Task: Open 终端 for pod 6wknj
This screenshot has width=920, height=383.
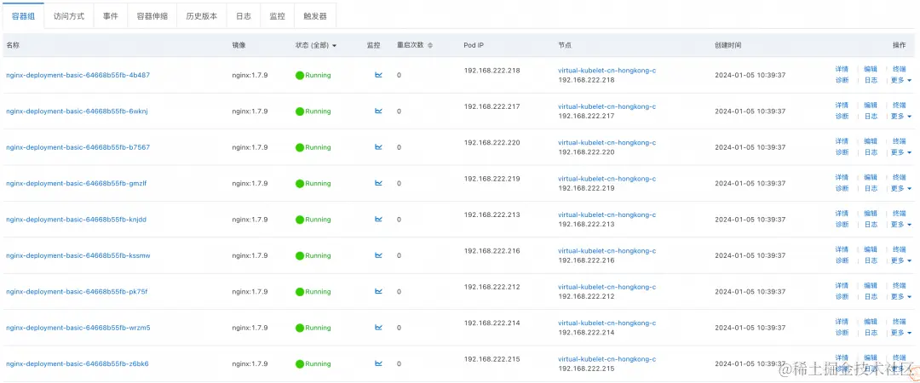Action: click(900, 105)
